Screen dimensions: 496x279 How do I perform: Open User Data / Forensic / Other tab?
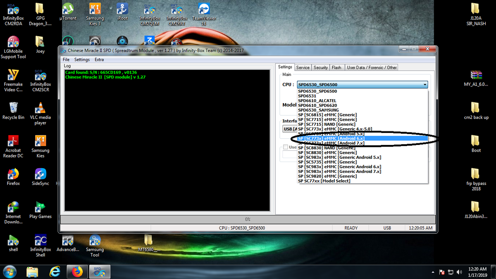click(x=372, y=67)
